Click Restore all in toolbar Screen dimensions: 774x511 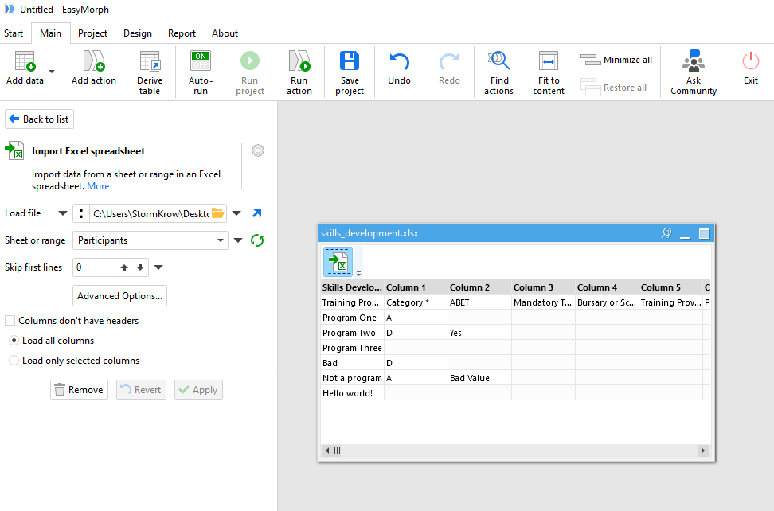(x=614, y=88)
